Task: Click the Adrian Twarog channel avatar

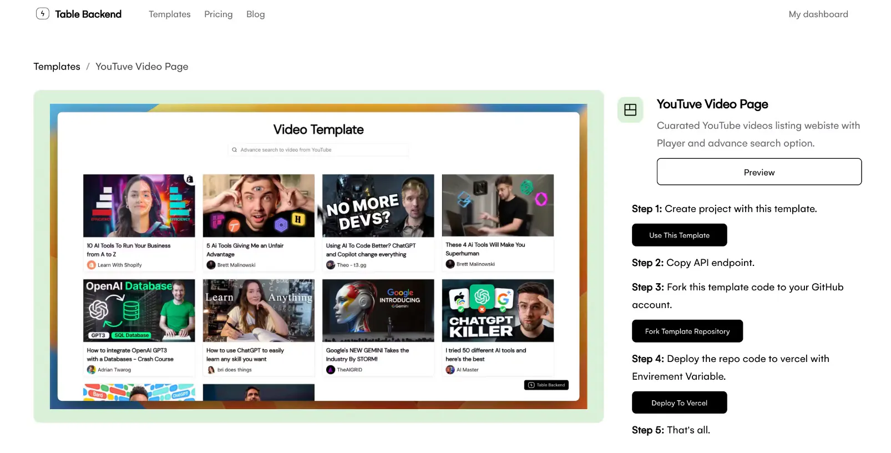Action: [x=92, y=370]
